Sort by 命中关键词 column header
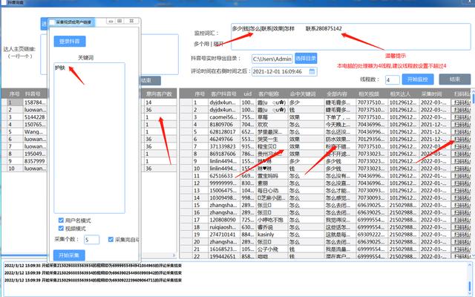Viewport: 475px width, 297px height. click(301, 94)
